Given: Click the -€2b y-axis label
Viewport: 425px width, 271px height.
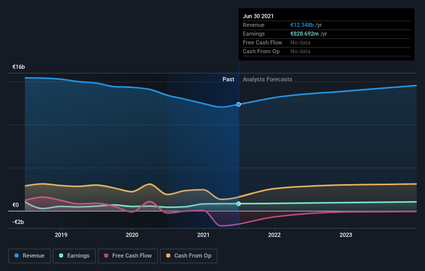Looking at the screenshot, I should (x=18, y=222).
